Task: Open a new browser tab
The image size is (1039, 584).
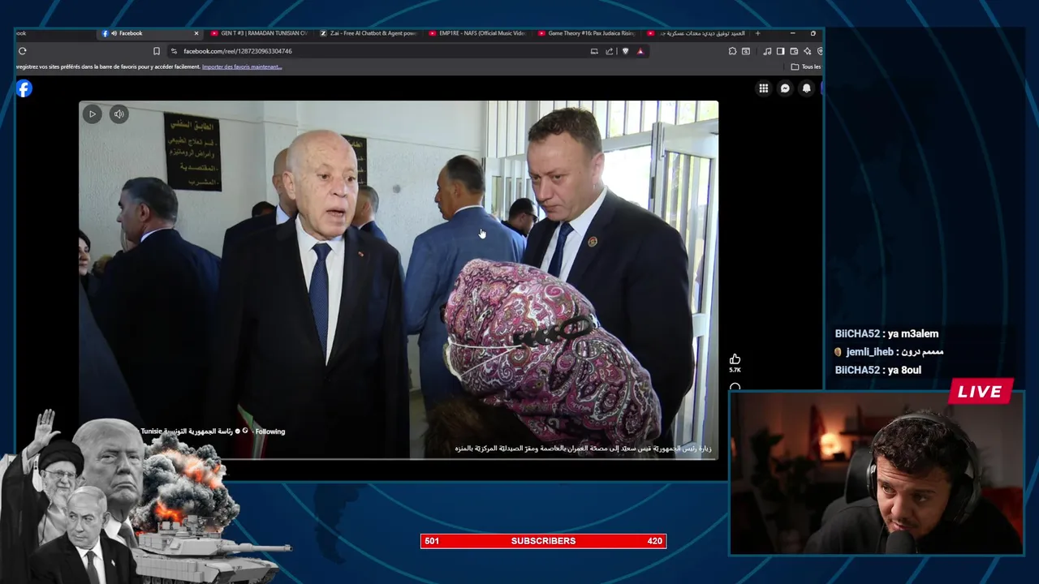Action: (x=758, y=33)
